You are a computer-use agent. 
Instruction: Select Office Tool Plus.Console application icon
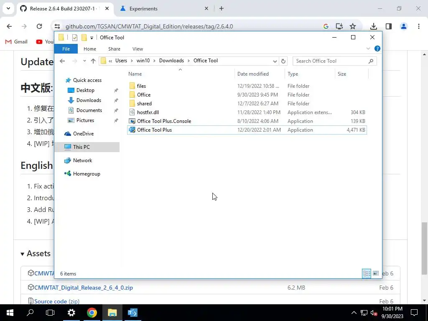[x=132, y=121]
